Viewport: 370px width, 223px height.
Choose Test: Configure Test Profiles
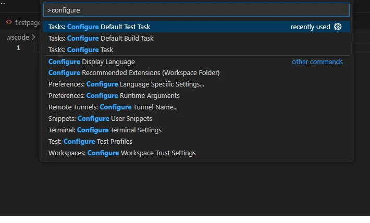tap(196, 141)
